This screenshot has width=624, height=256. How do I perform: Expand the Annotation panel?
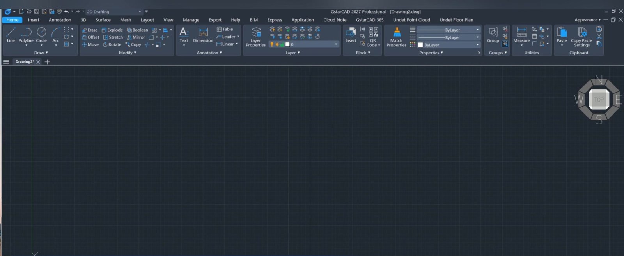[209, 53]
